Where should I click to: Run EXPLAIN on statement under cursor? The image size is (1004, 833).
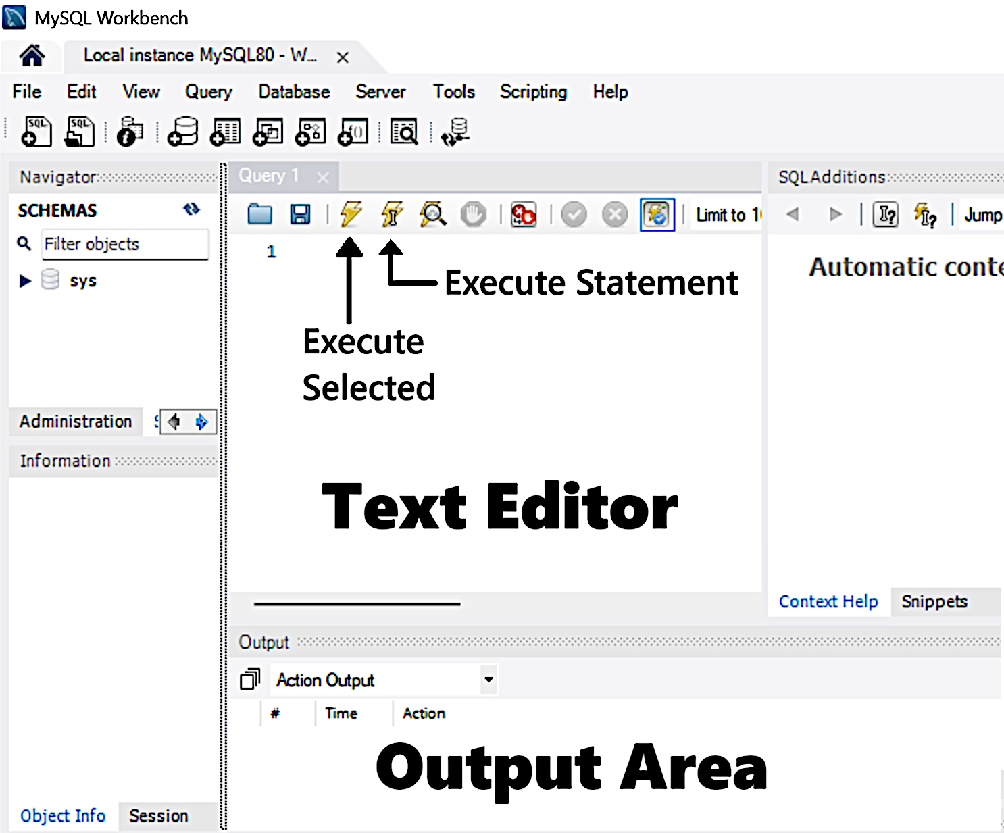432,214
